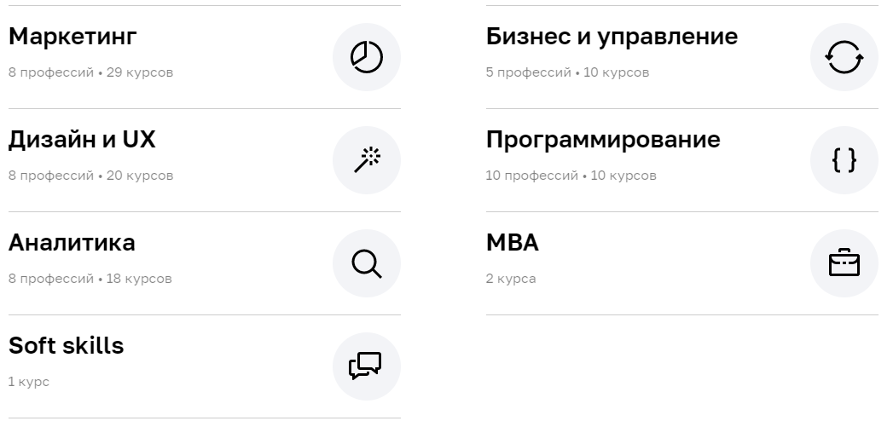
Task: Open the Soft skills category title
Action: click(66, 345)
